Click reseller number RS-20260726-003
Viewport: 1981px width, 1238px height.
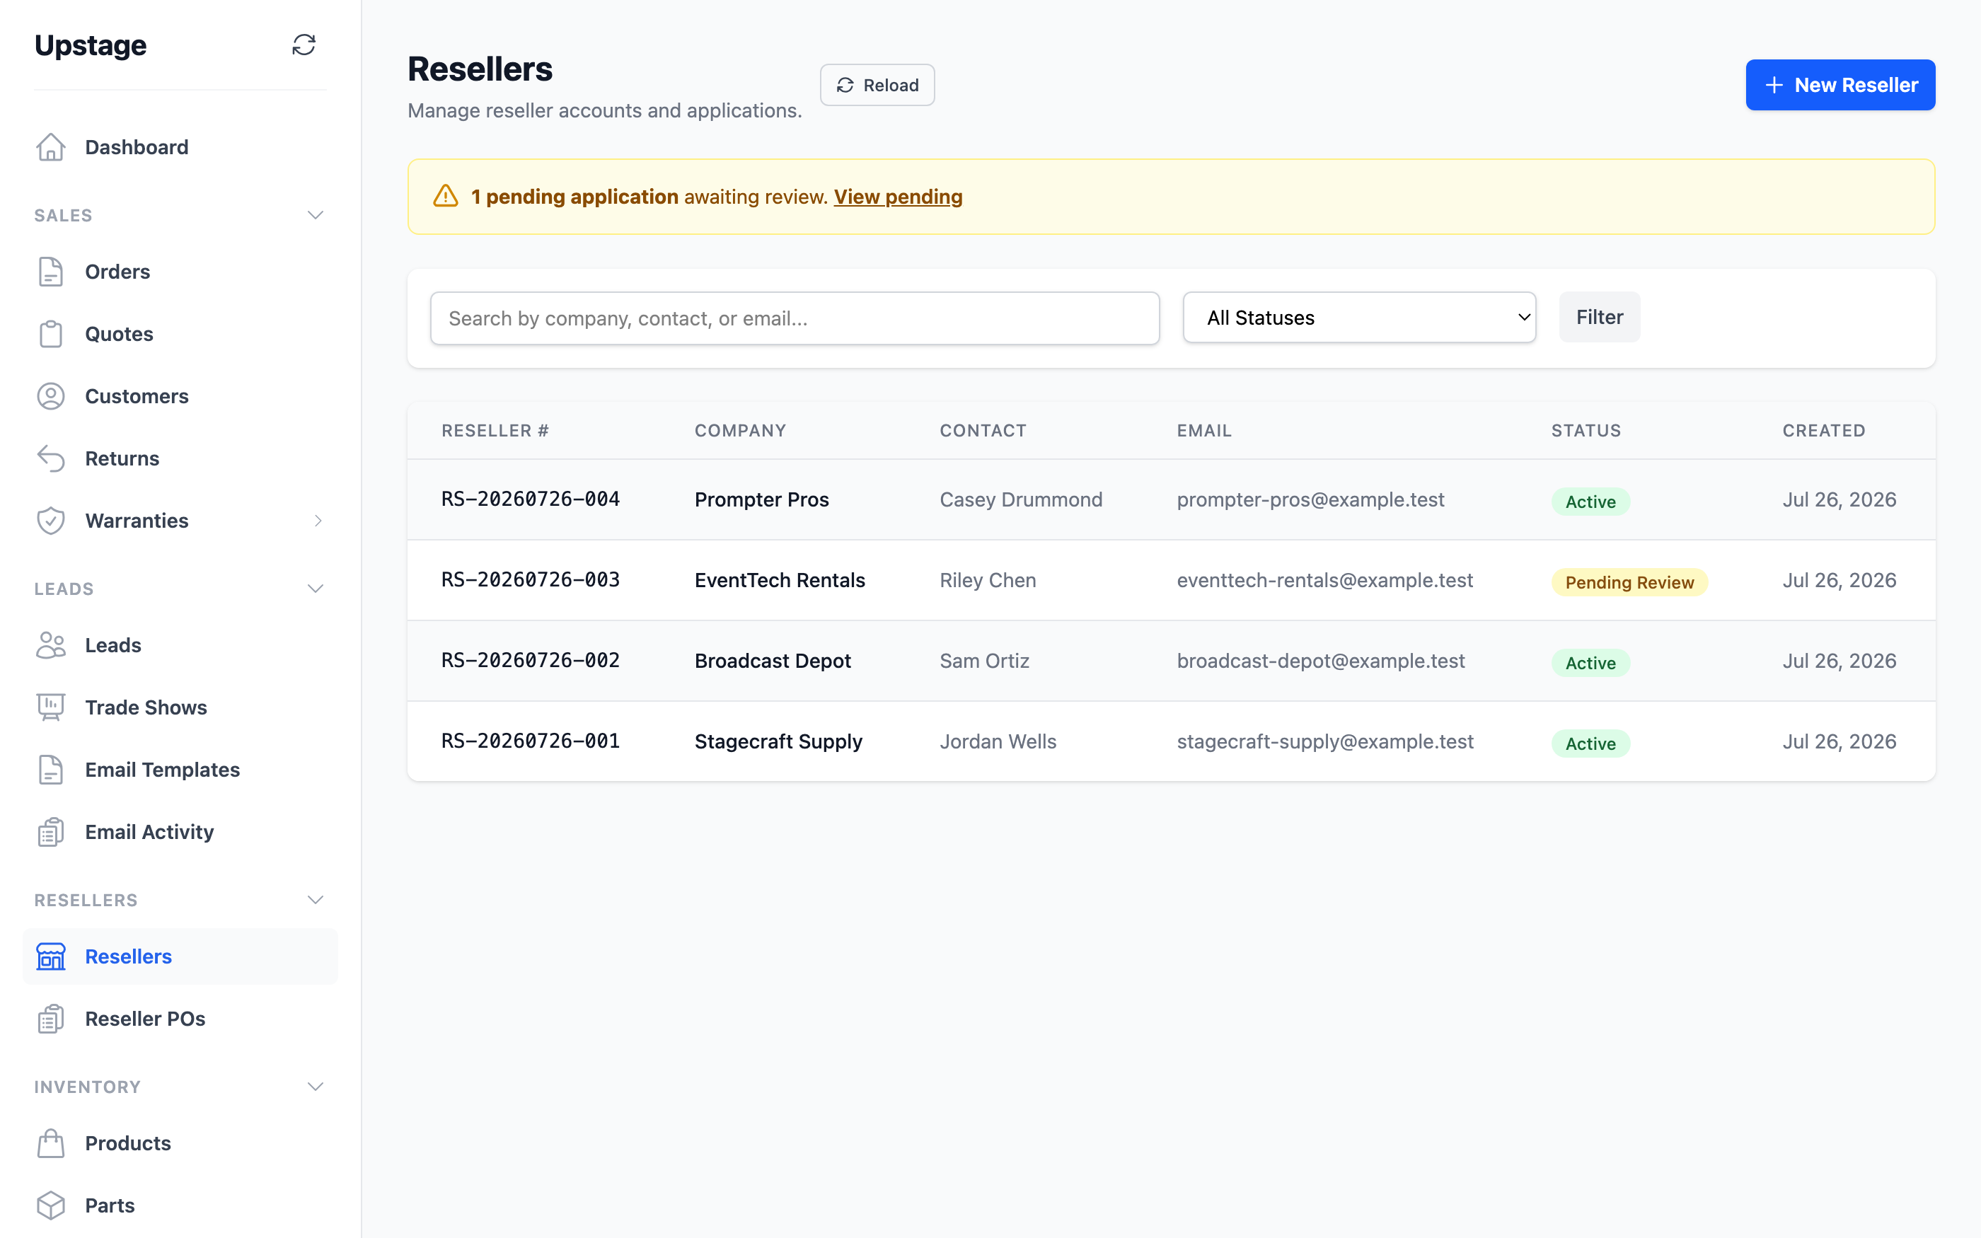[531, 579]
